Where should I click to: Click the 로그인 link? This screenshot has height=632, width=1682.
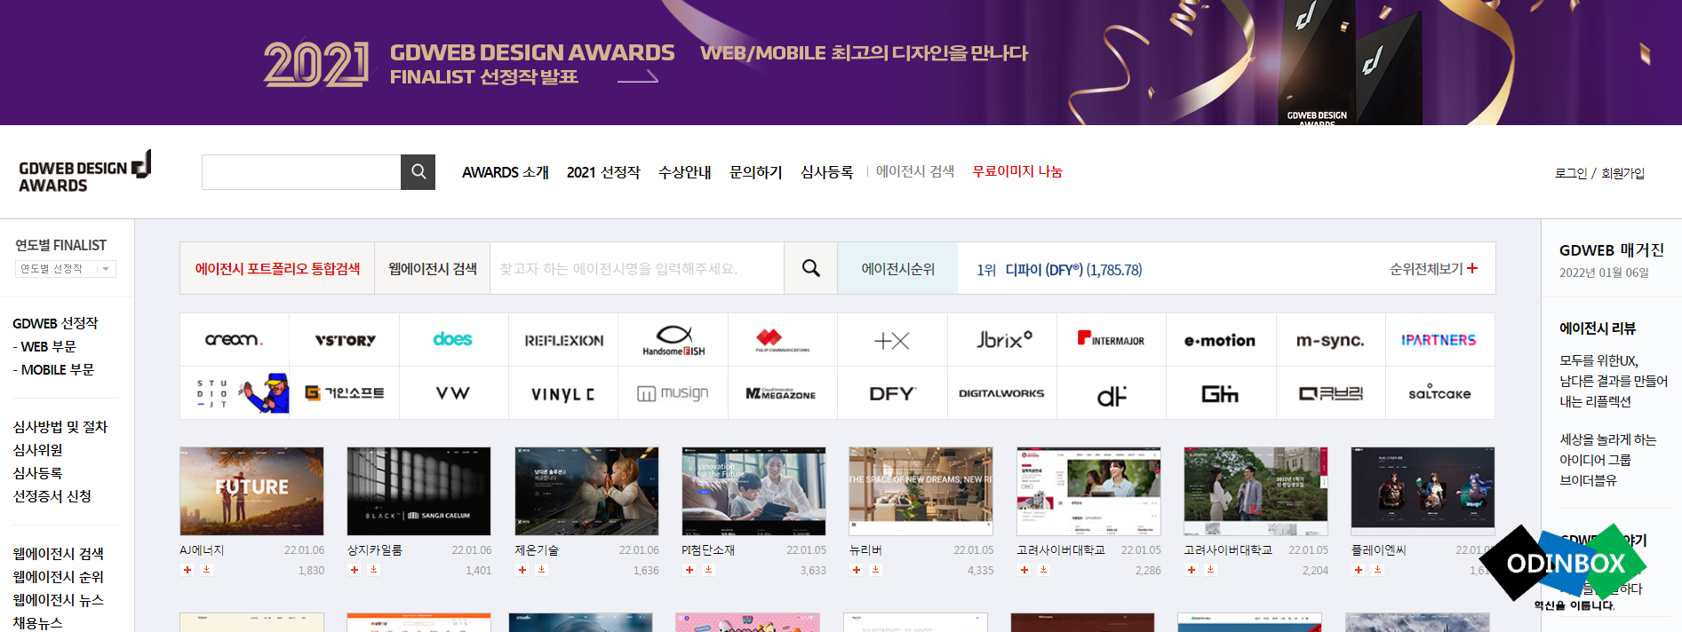pyautogui.click(x=1571, y=173)
